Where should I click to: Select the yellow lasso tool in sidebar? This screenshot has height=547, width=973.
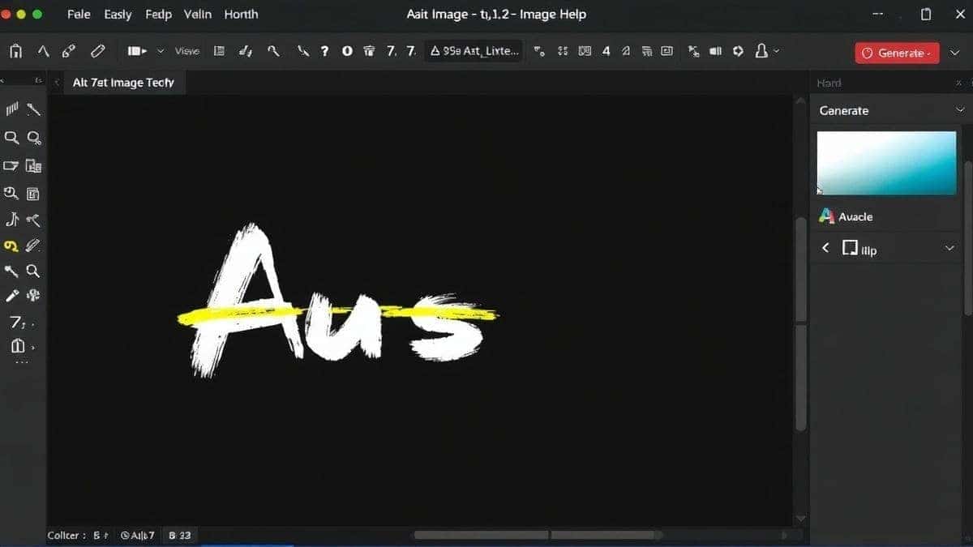click(x=11, y=245)
